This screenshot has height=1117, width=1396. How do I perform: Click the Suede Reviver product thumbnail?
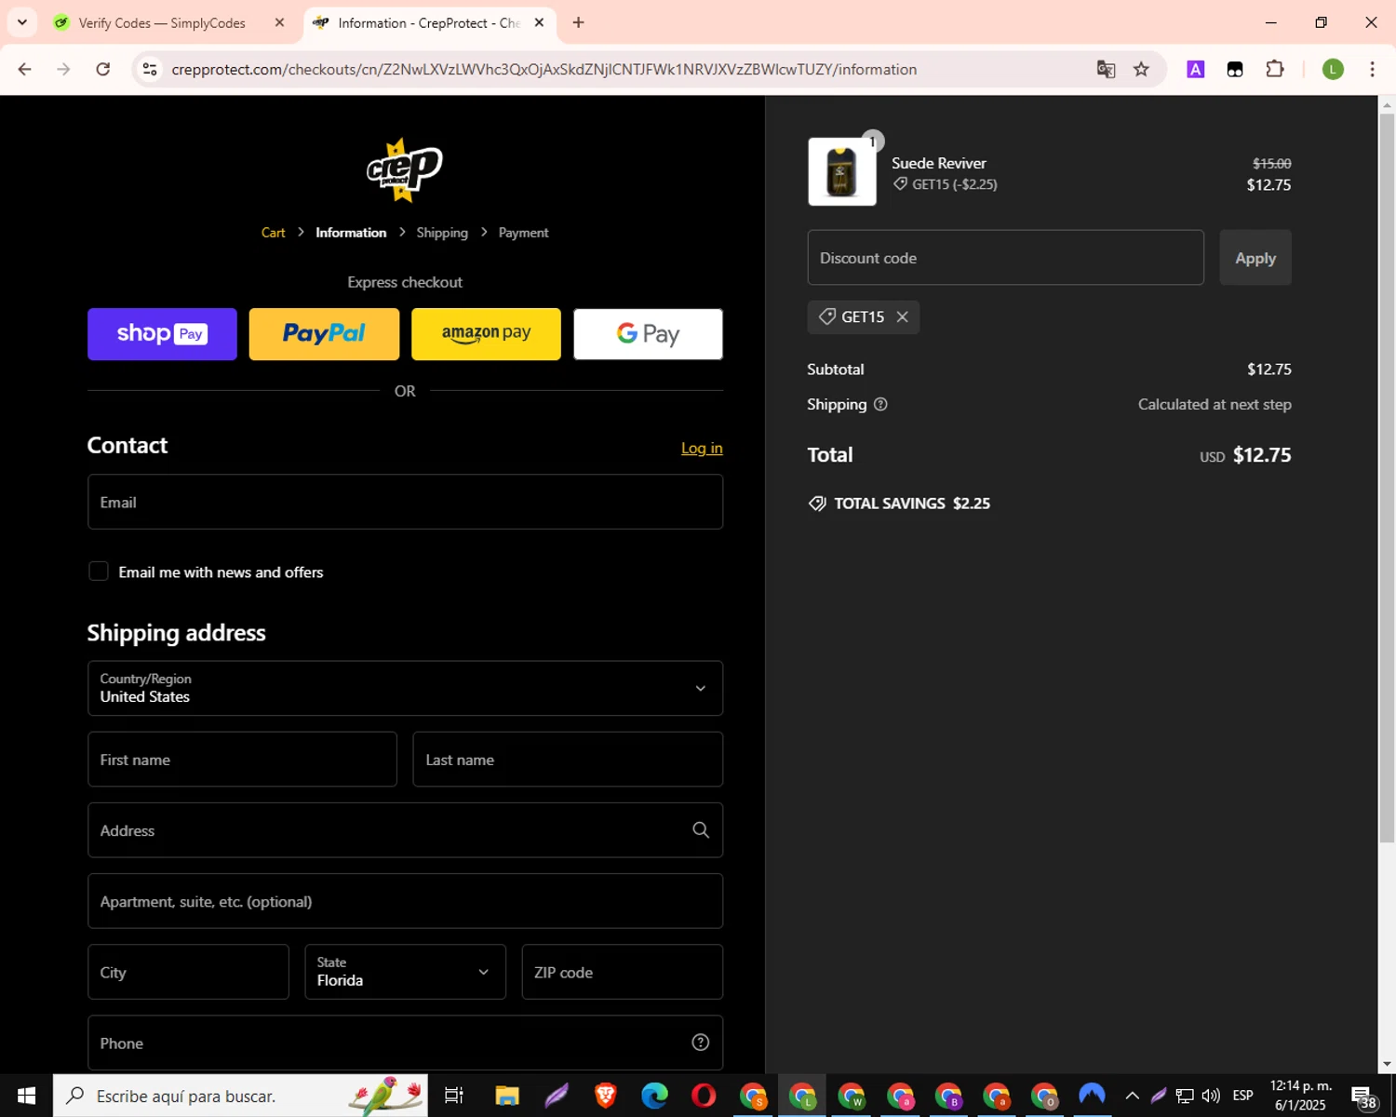point(841,171)
